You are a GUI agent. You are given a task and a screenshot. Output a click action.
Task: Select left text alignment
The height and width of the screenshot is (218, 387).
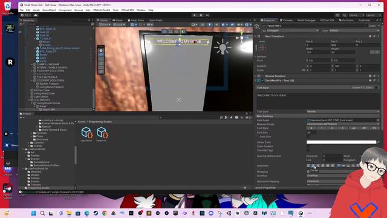(x=308, y=165)
